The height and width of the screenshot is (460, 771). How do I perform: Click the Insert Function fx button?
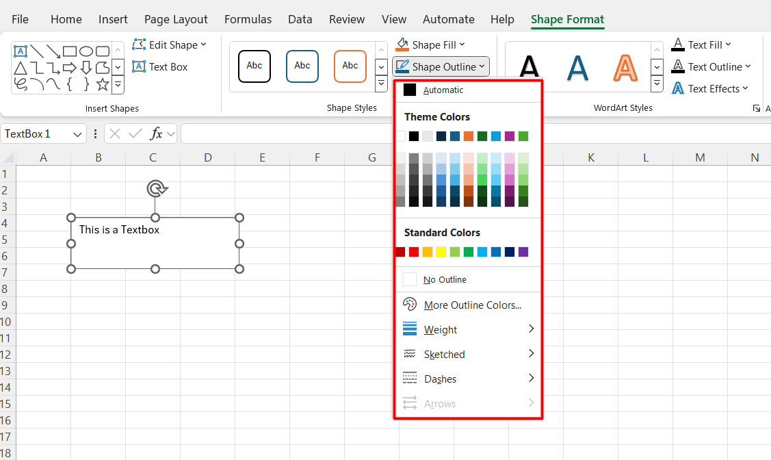tap(156, 133)
